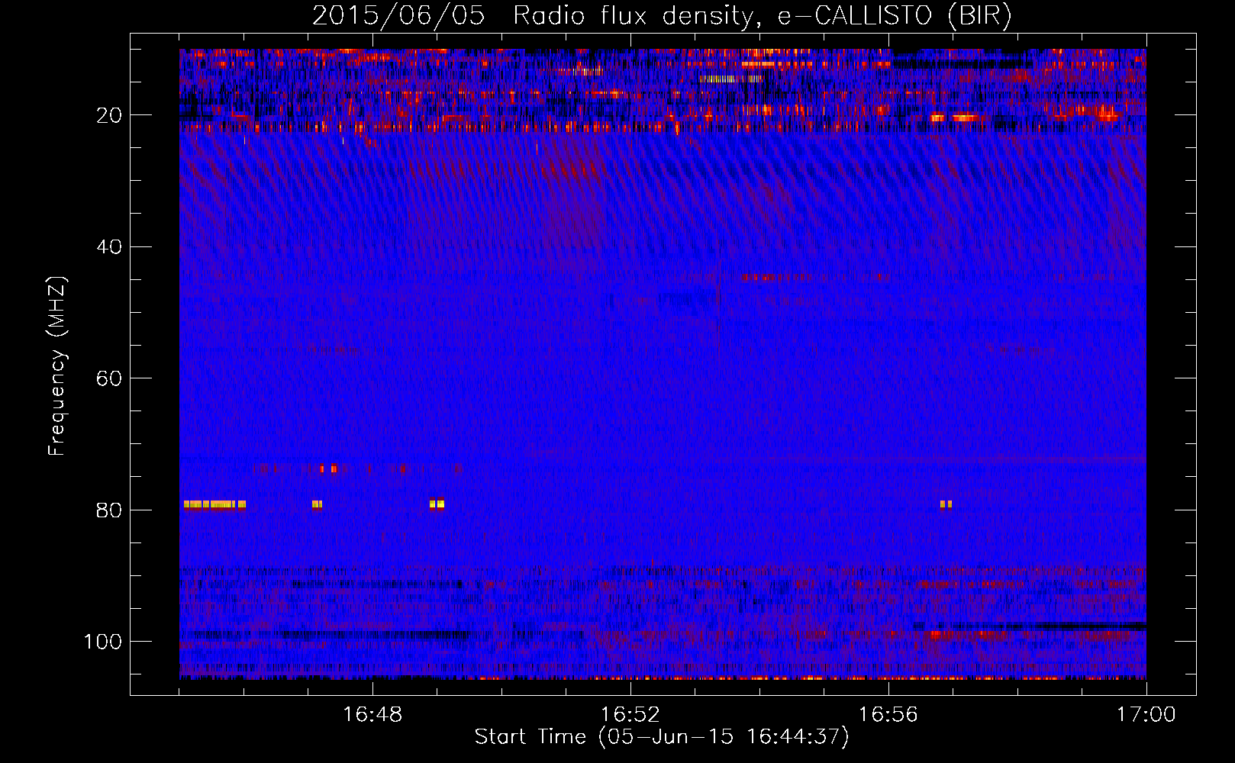Viewport: 1235px width, 763px height.
Task: Click the "17:00" time tick label
Action: pos(1146,715)
